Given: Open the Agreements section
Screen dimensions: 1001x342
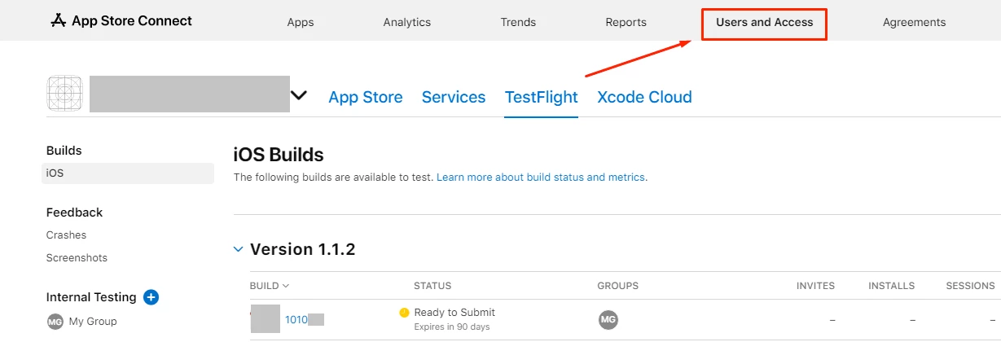Looking at the screenshot, I should tap(915, 23).
